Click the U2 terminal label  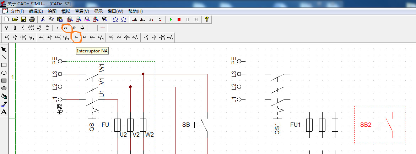pyautogui.click(x=123, y=135)
